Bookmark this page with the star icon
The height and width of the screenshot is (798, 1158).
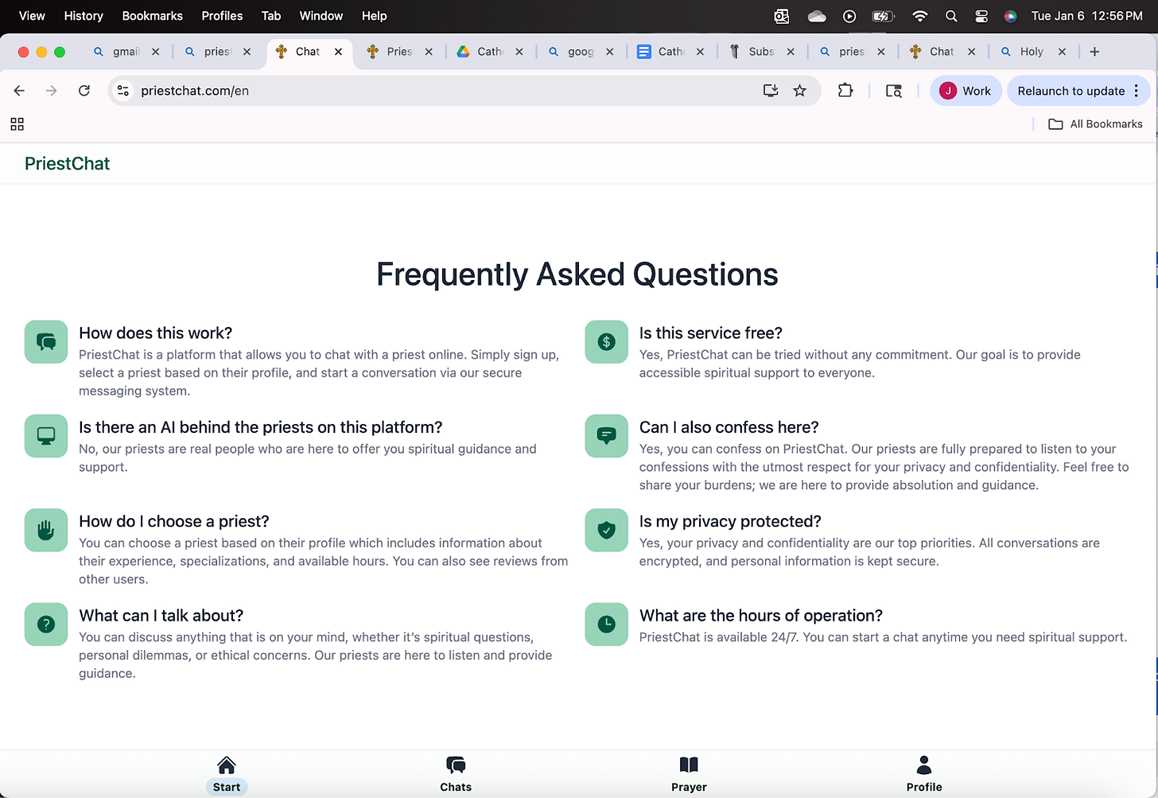point(800,91)
